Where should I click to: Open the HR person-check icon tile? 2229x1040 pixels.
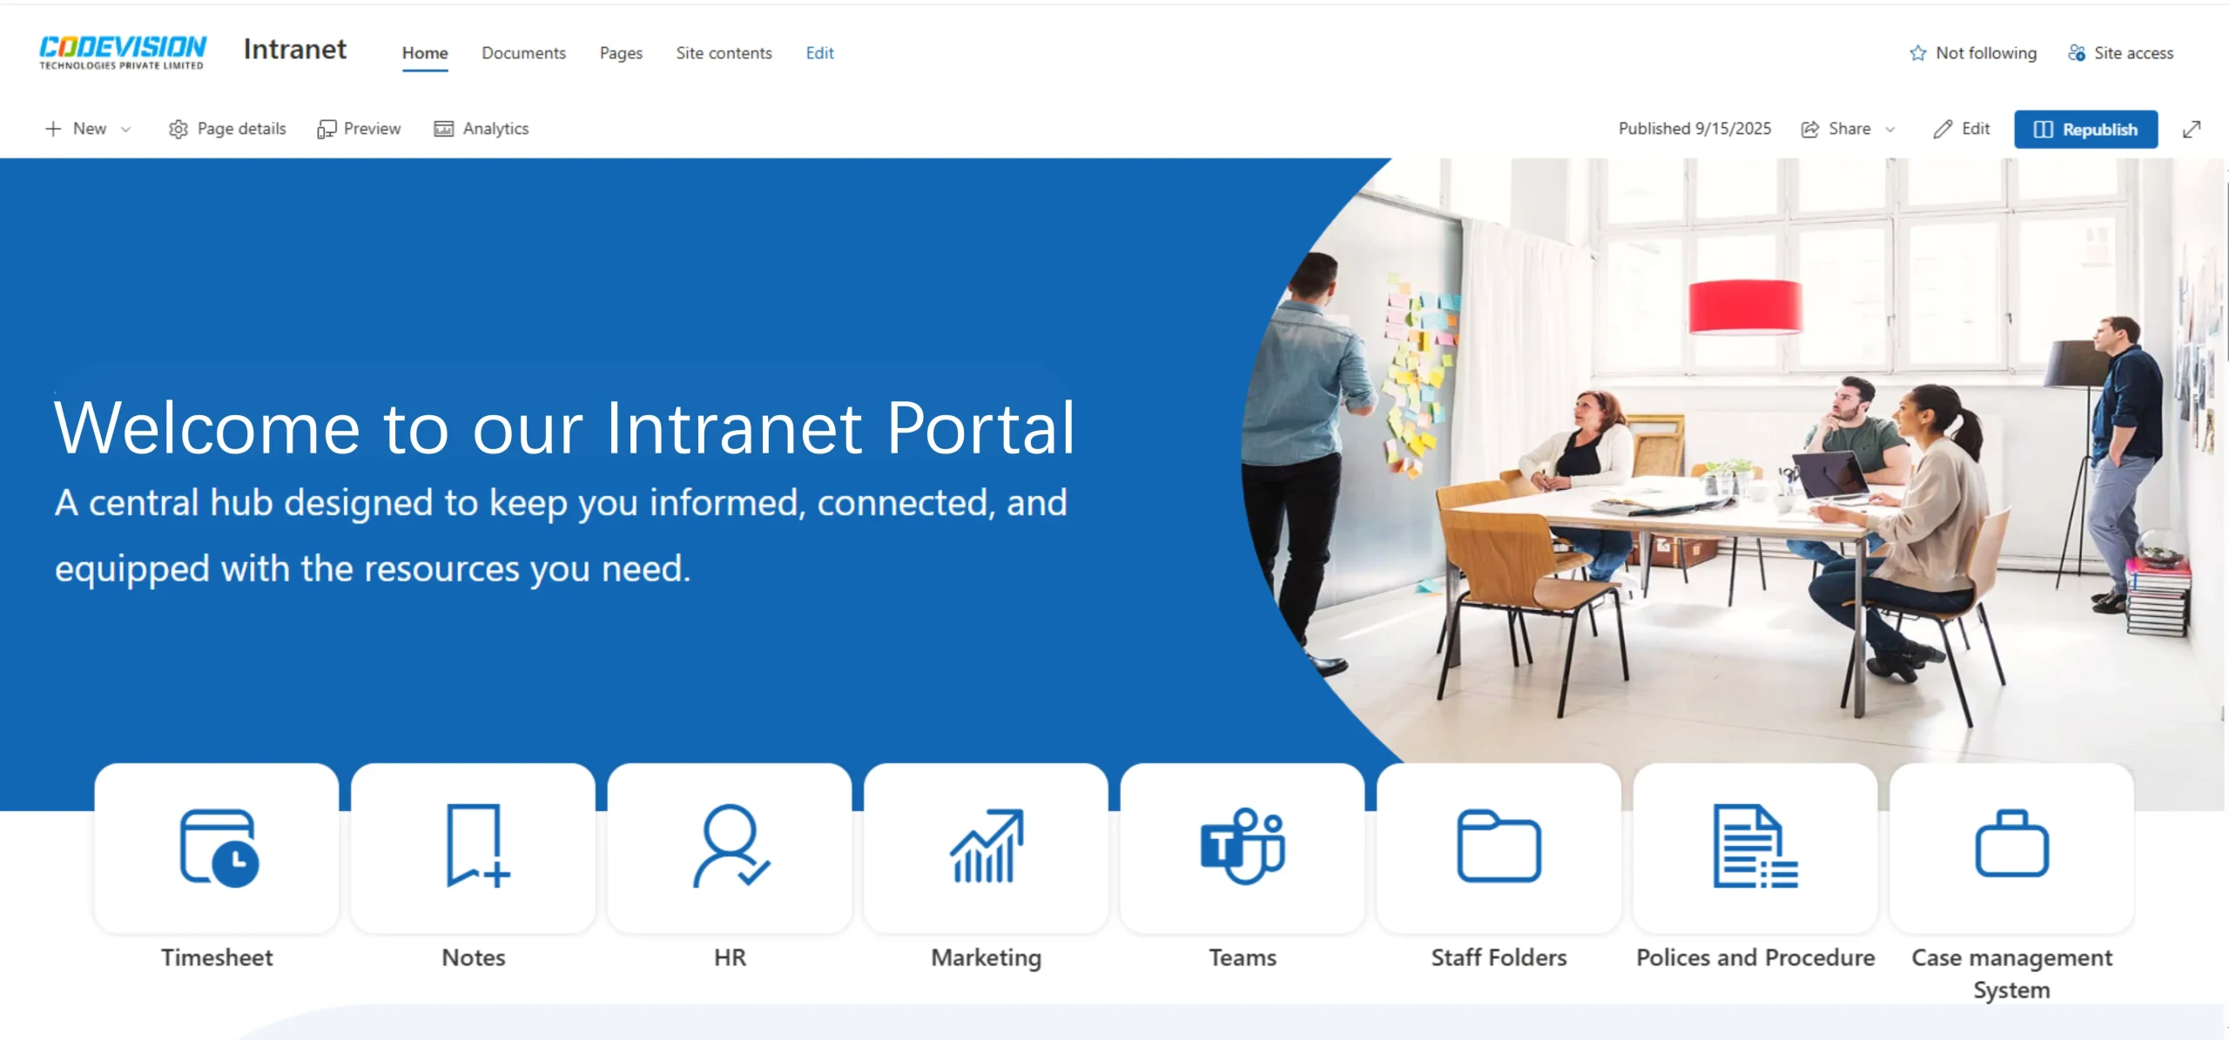pos(730,847)
